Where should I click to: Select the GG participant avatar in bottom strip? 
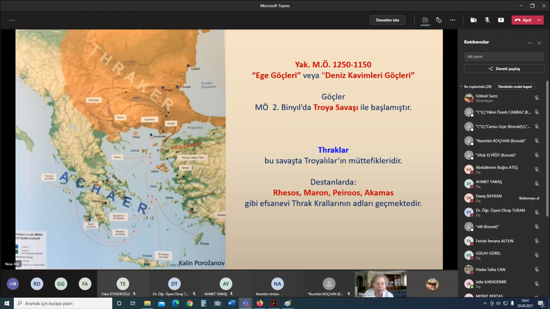pyautogui.click(x=60, y=284)
